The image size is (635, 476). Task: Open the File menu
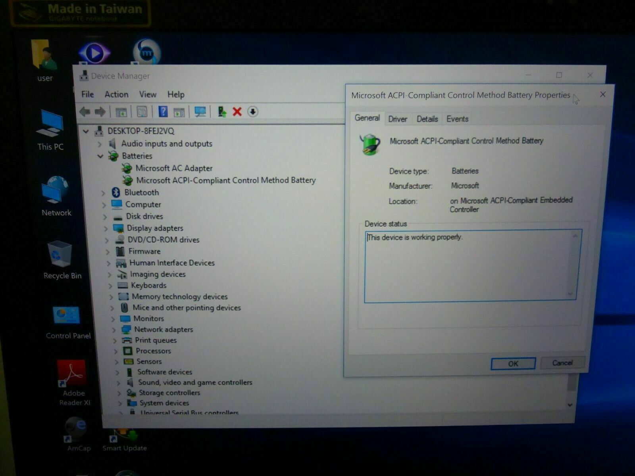[87, 94]
